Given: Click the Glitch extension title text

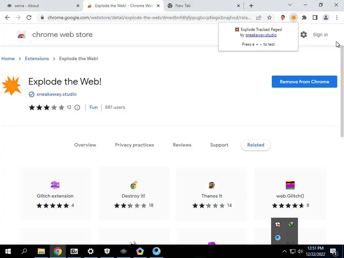Looking at the screenshot, I should coord(55,196).
